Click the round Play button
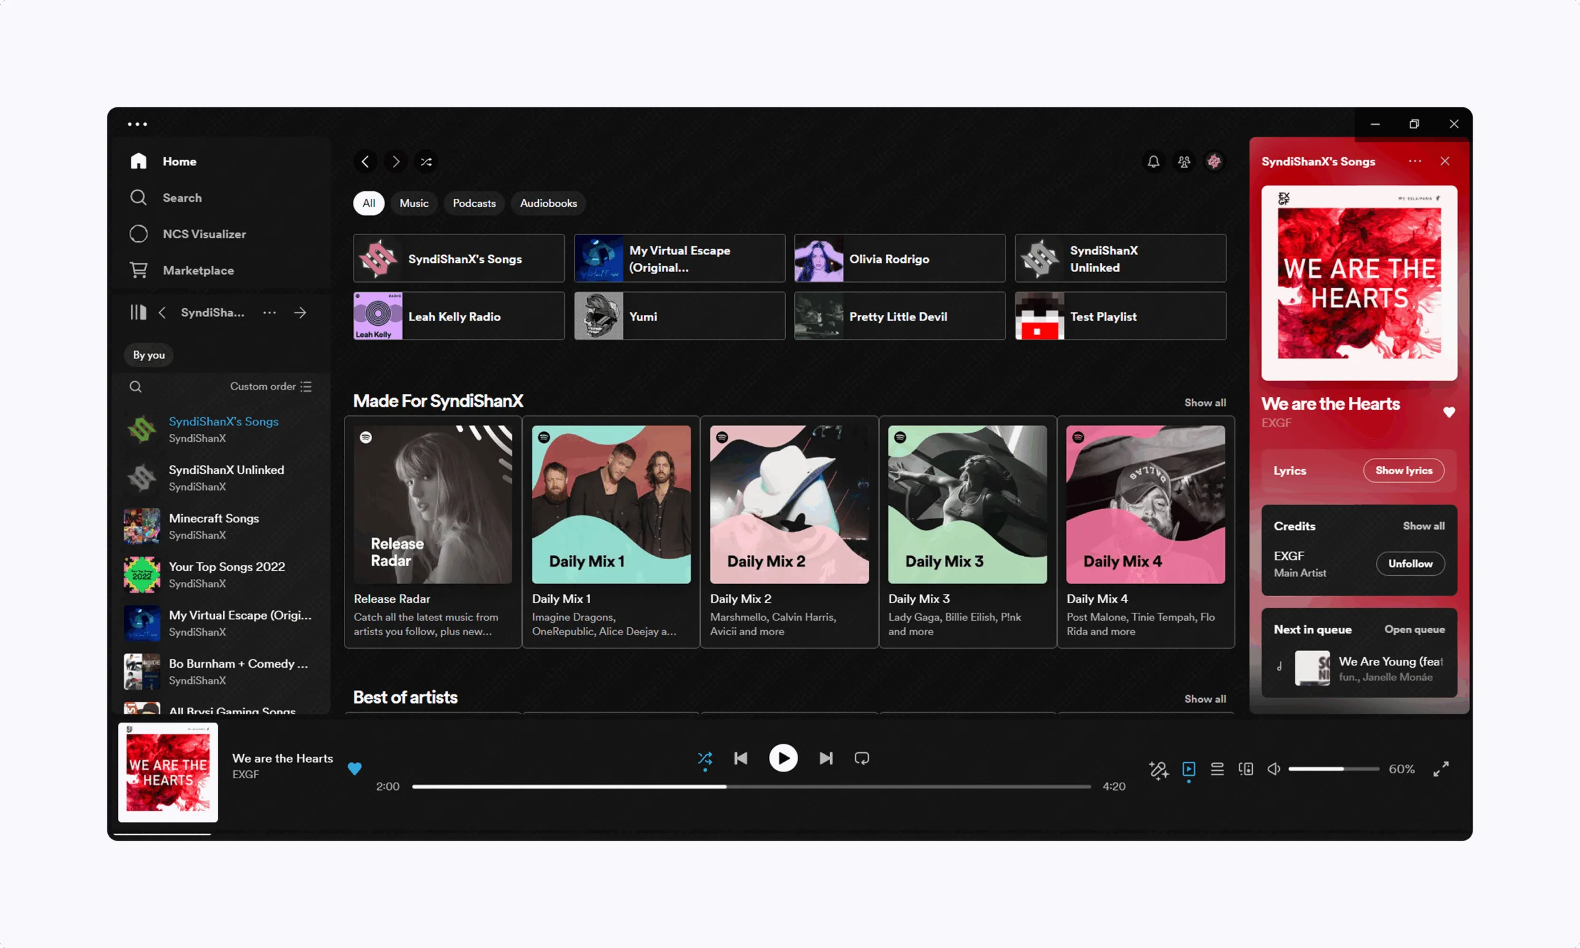The image size is (1580, 948). (783, 759)
